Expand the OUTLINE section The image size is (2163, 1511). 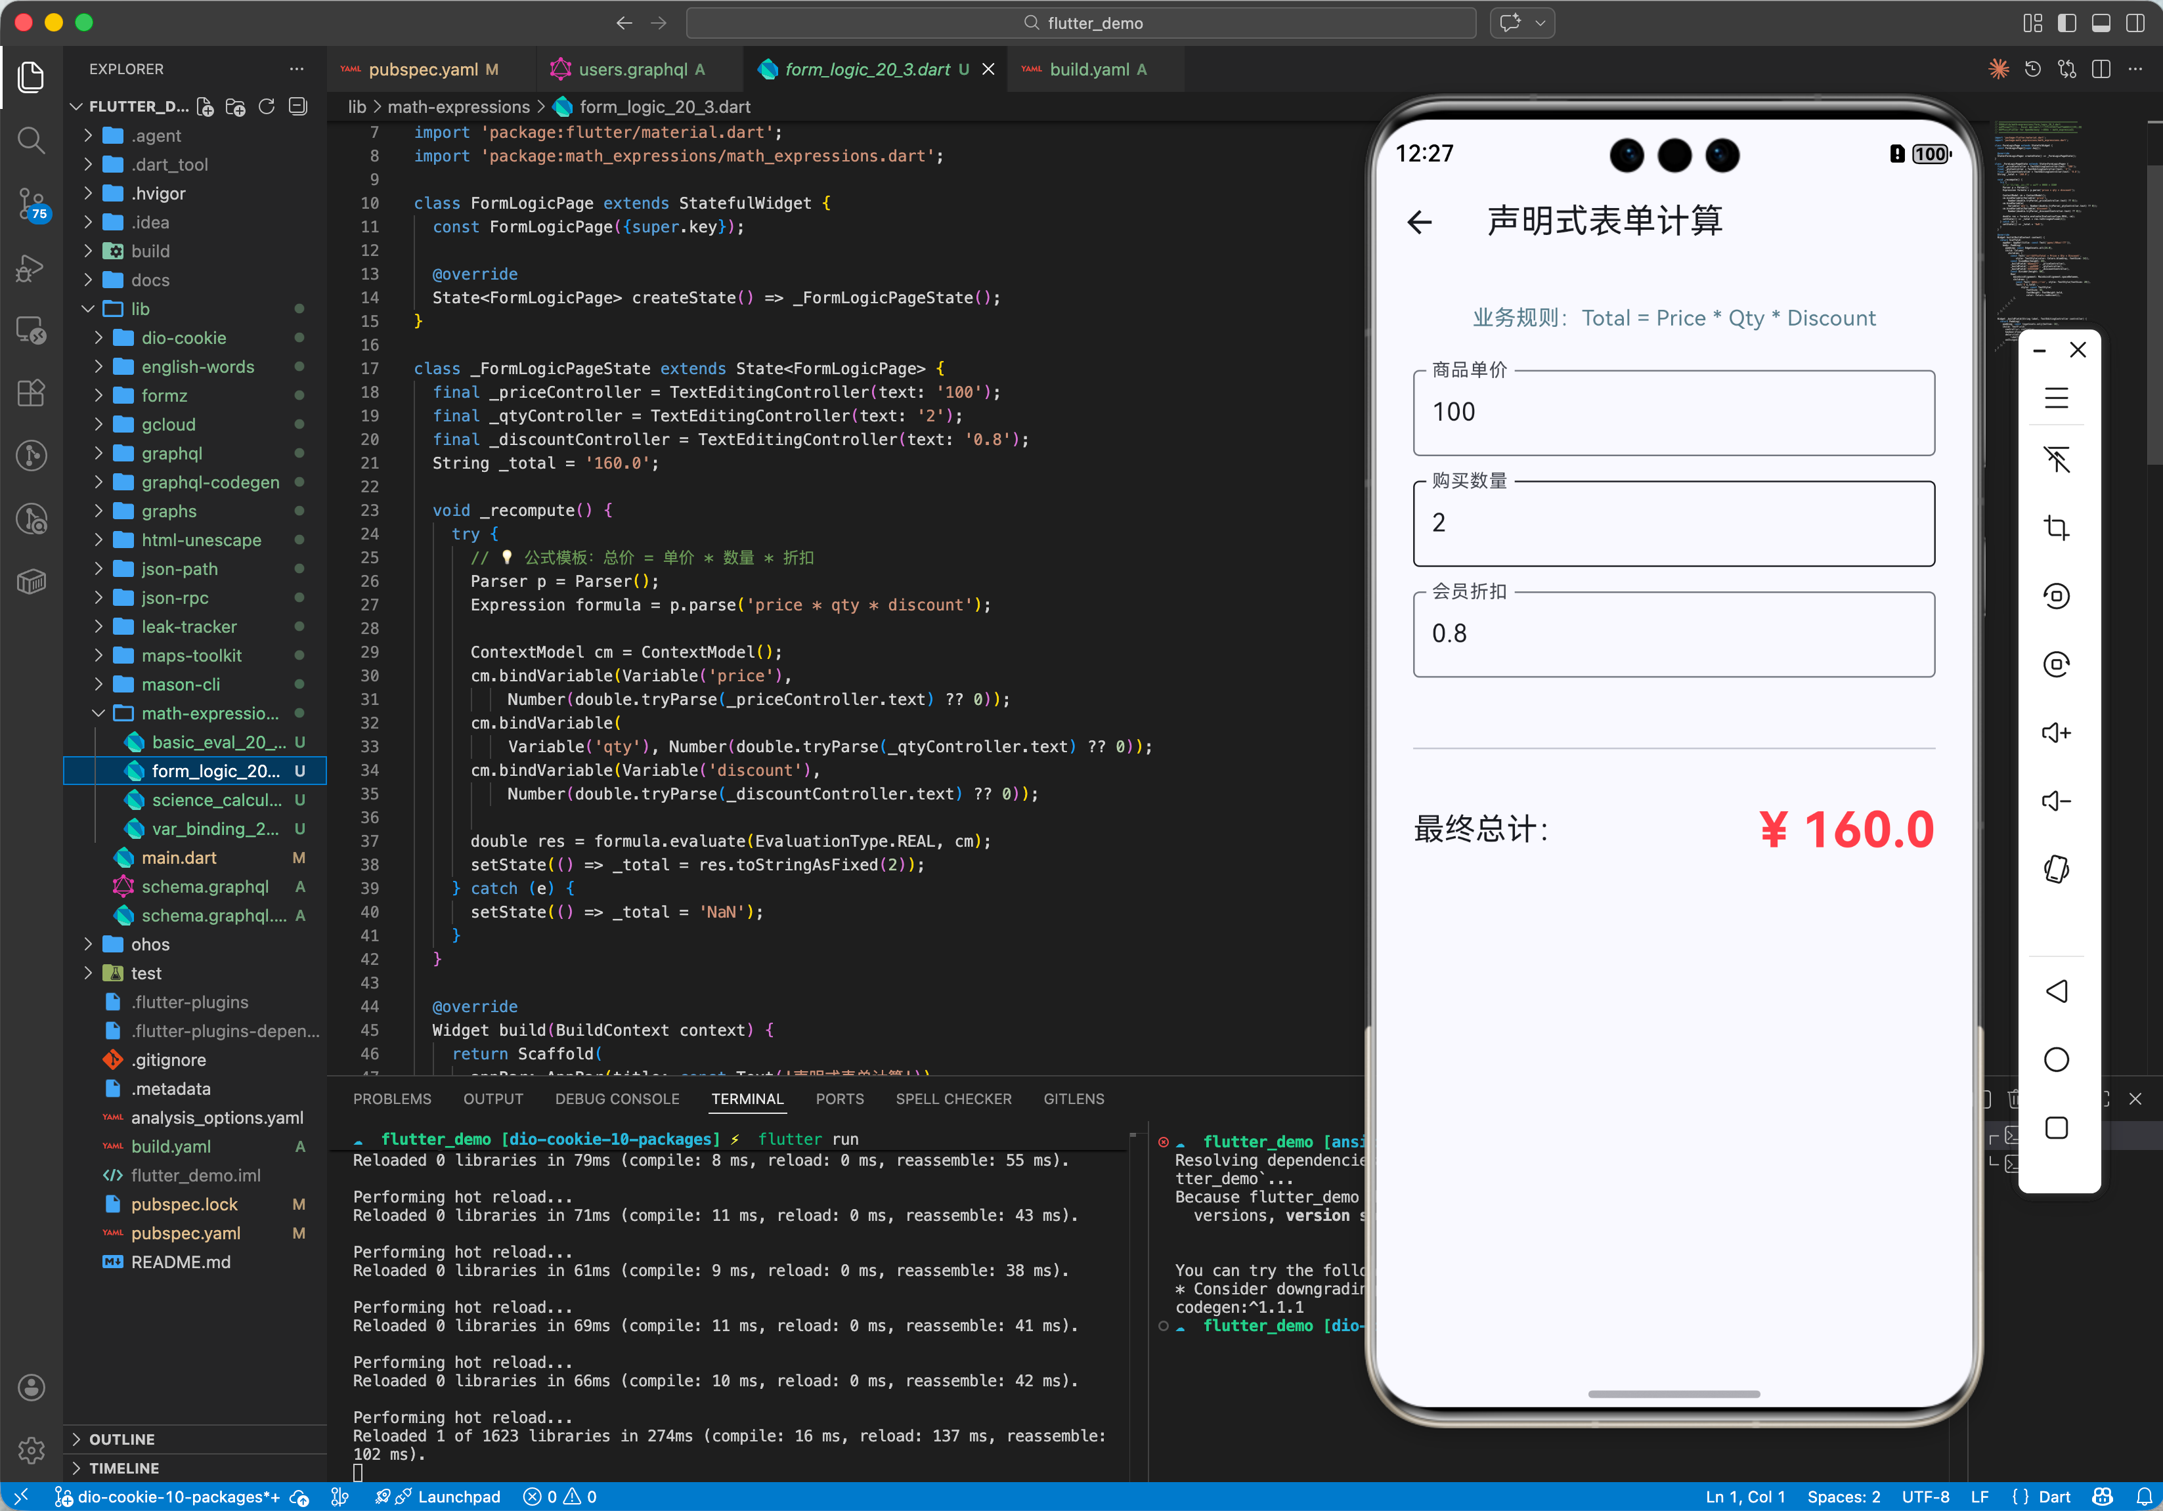coord(121,1439)
